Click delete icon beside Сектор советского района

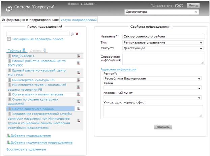78,109
